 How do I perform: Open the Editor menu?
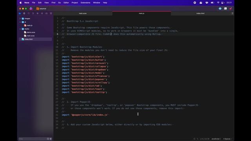pos(66,3)
